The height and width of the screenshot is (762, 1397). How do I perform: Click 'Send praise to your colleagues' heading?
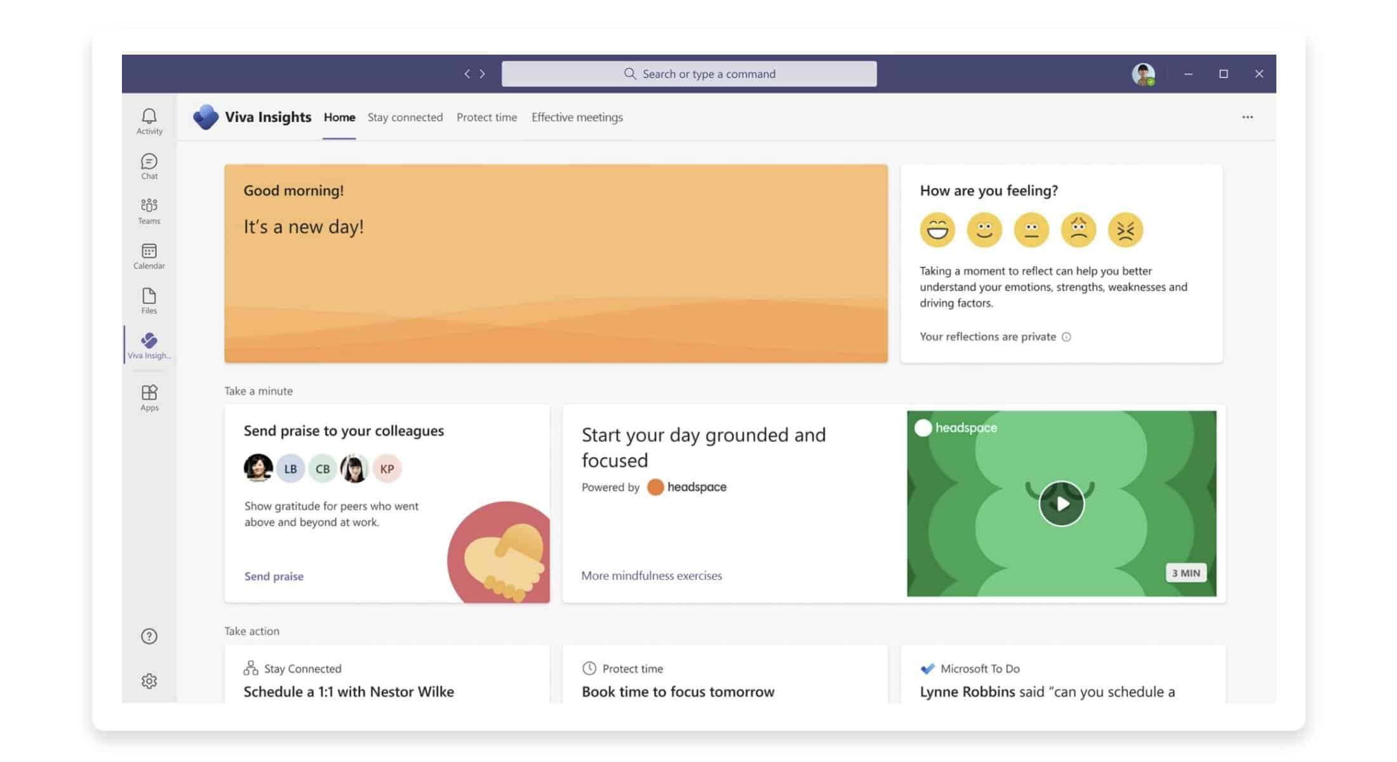click(344, 431)
